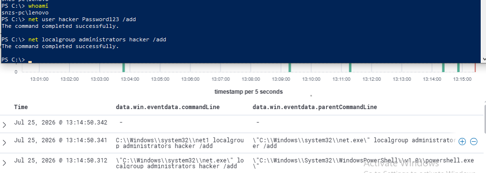The width and height of the screenshot is (486, 173).
Task: Click the data.win.eventdata.parentCommandLine column header
Action: (315, 107)
